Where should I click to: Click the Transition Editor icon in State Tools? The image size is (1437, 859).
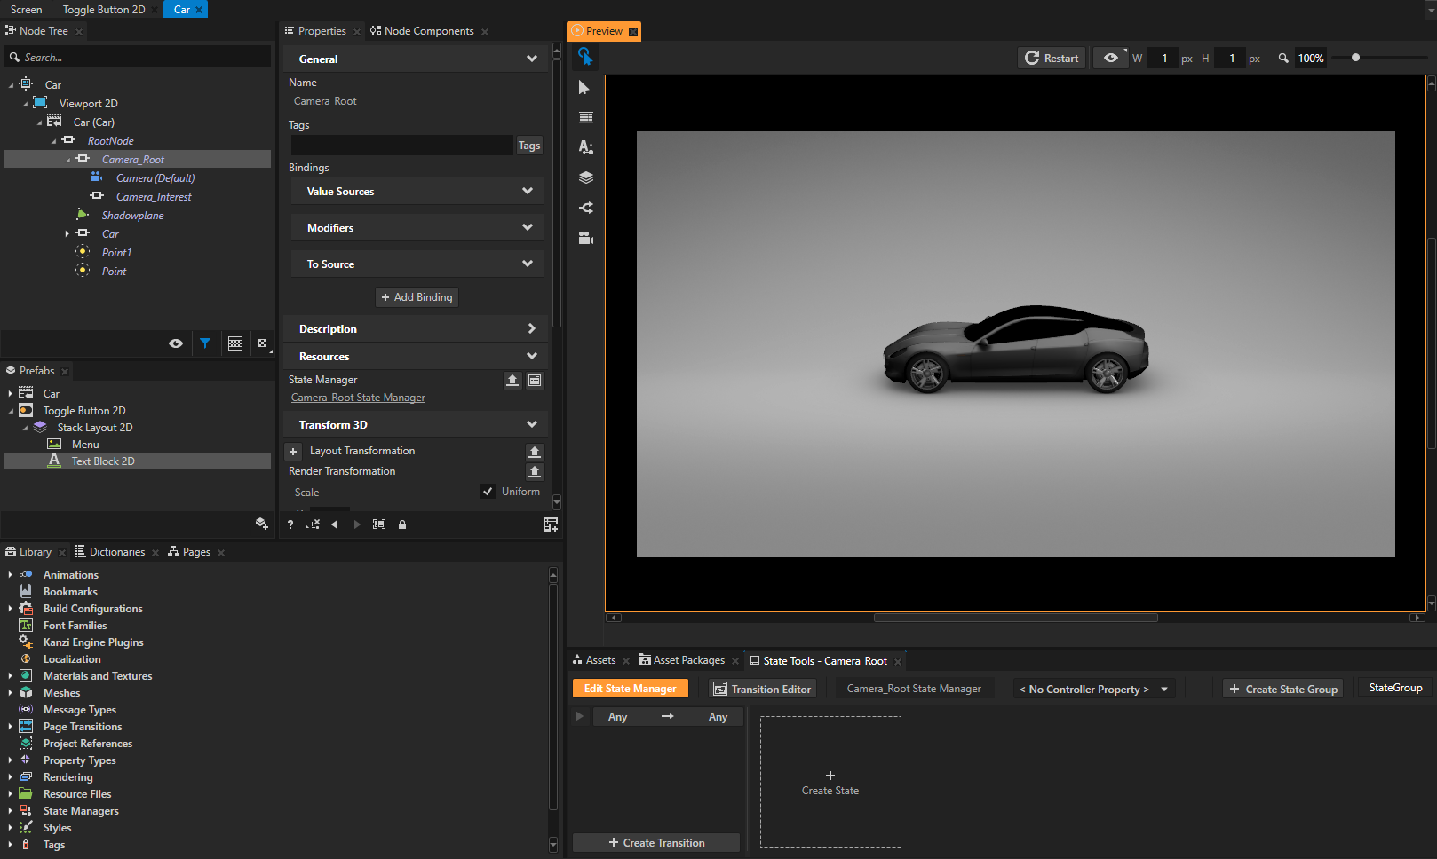tap(762, 688)
